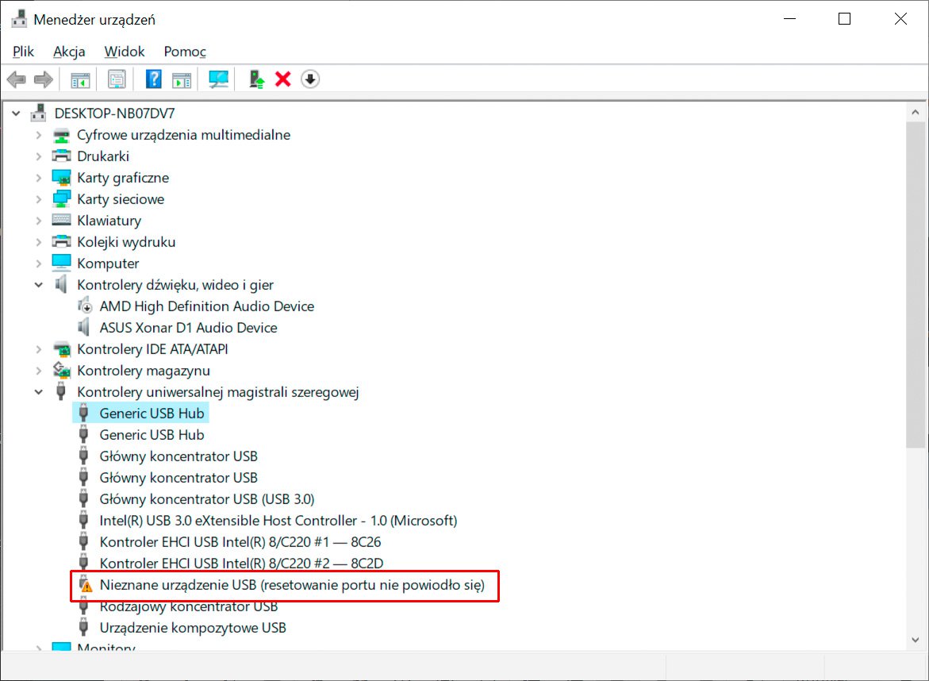Click the scan for hardware changes icon
Screen dimensions: 929x681
(x=219, y=79)
